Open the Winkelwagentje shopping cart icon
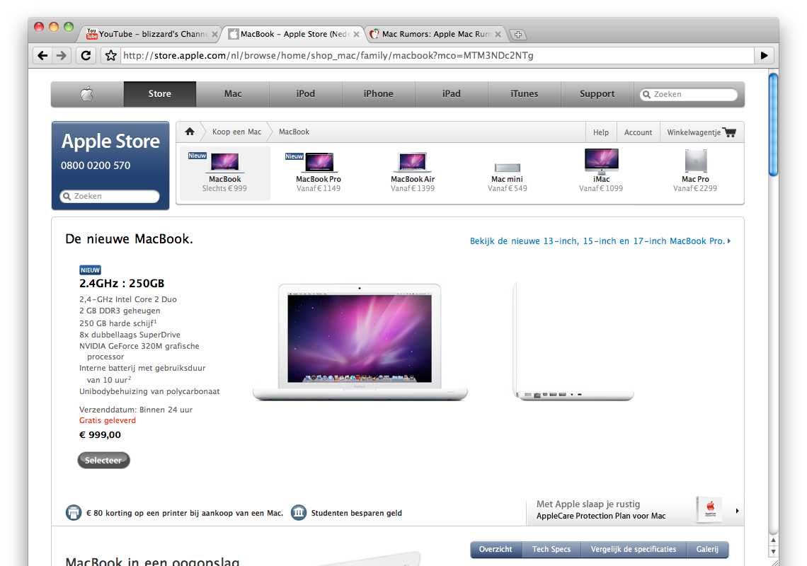This screenshot has height=566, width=807. click(729, 132)
